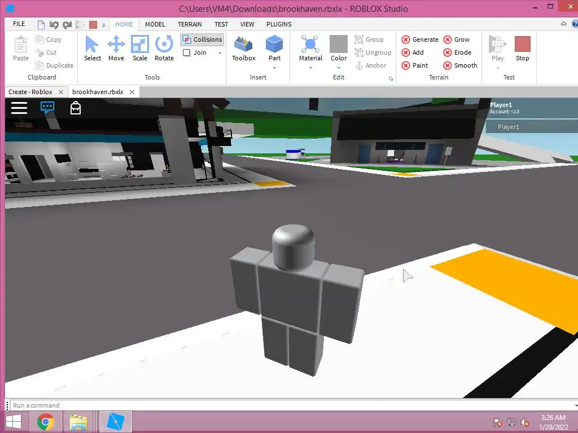578x433 pixels.
Task: Open the Toolbox panel
Action: click(x=244, y=48)
